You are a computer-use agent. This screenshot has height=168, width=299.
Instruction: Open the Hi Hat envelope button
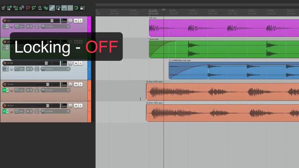pyautogui.click(x=19, y=69)
